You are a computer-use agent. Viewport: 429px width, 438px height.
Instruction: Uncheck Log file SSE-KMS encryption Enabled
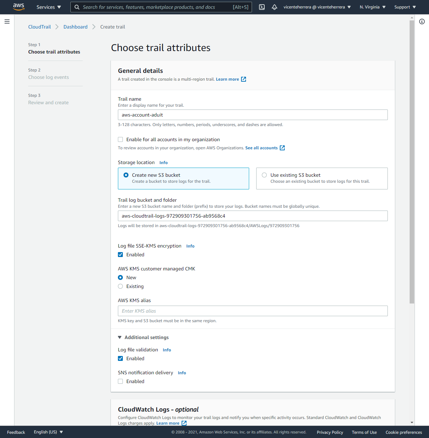(x=120, y=255)
